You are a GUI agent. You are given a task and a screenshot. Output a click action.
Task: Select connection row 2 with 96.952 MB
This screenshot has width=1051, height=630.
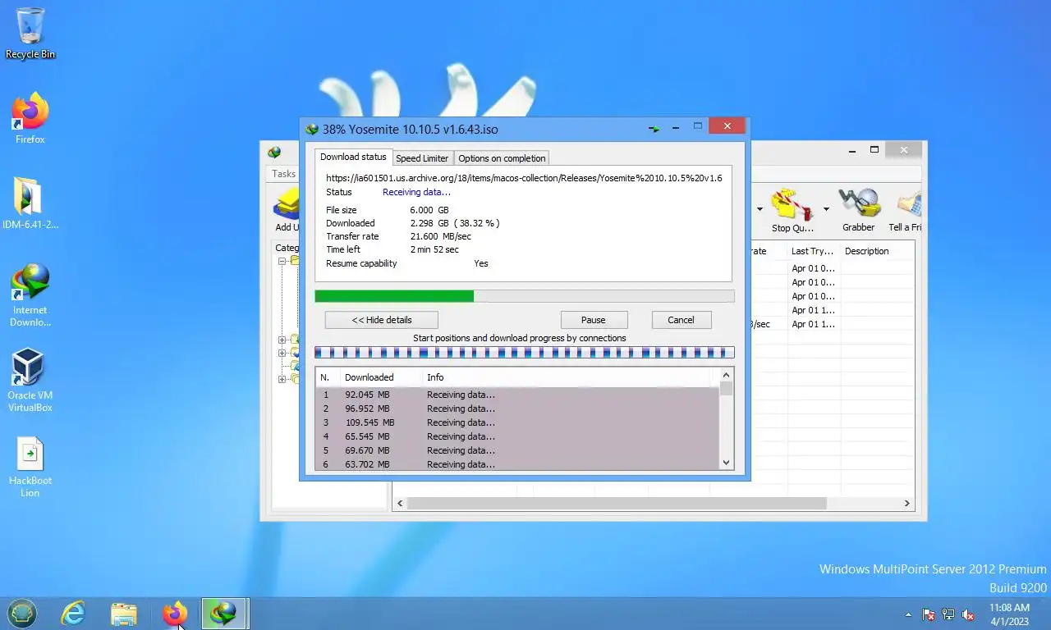click(x=517, y=409)
